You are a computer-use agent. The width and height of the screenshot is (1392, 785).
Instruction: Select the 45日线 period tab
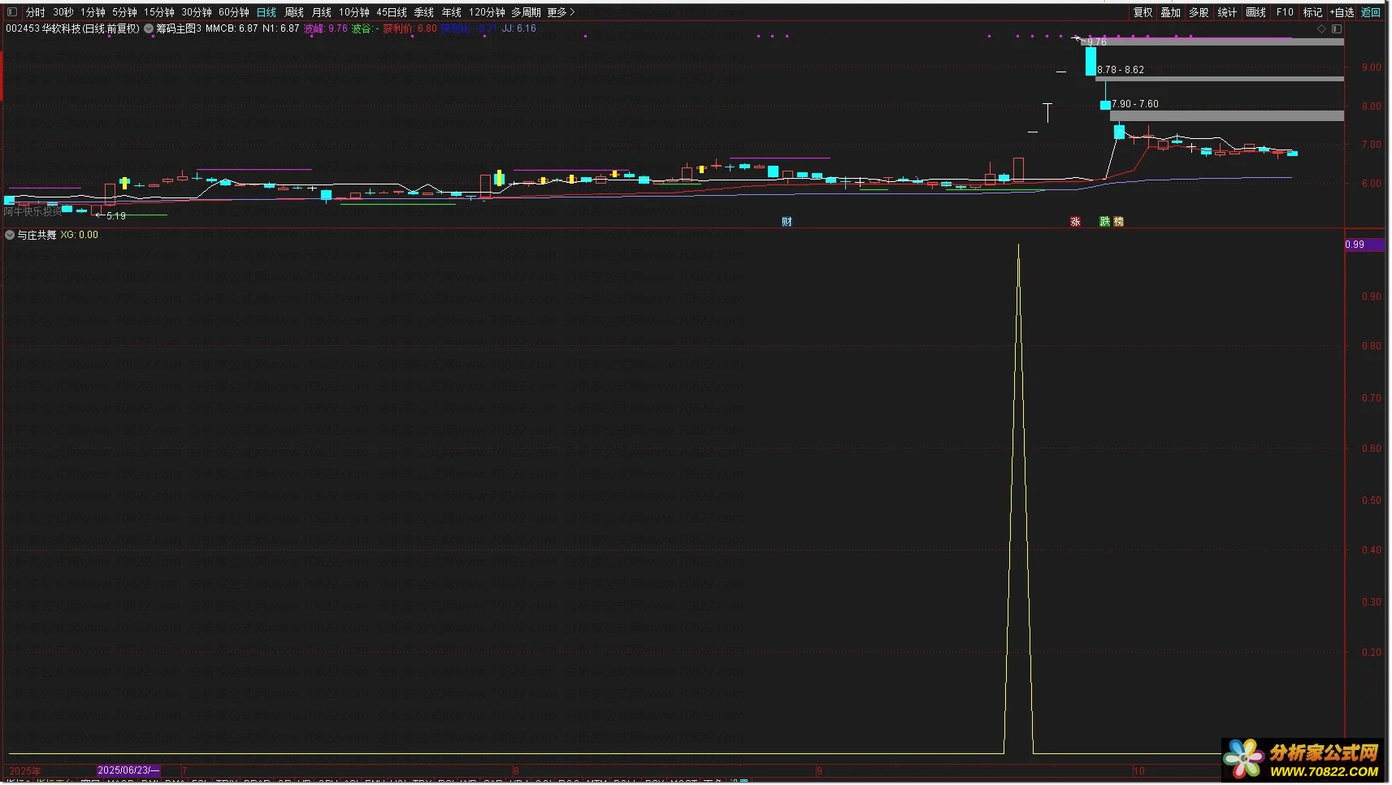(392, 12)
